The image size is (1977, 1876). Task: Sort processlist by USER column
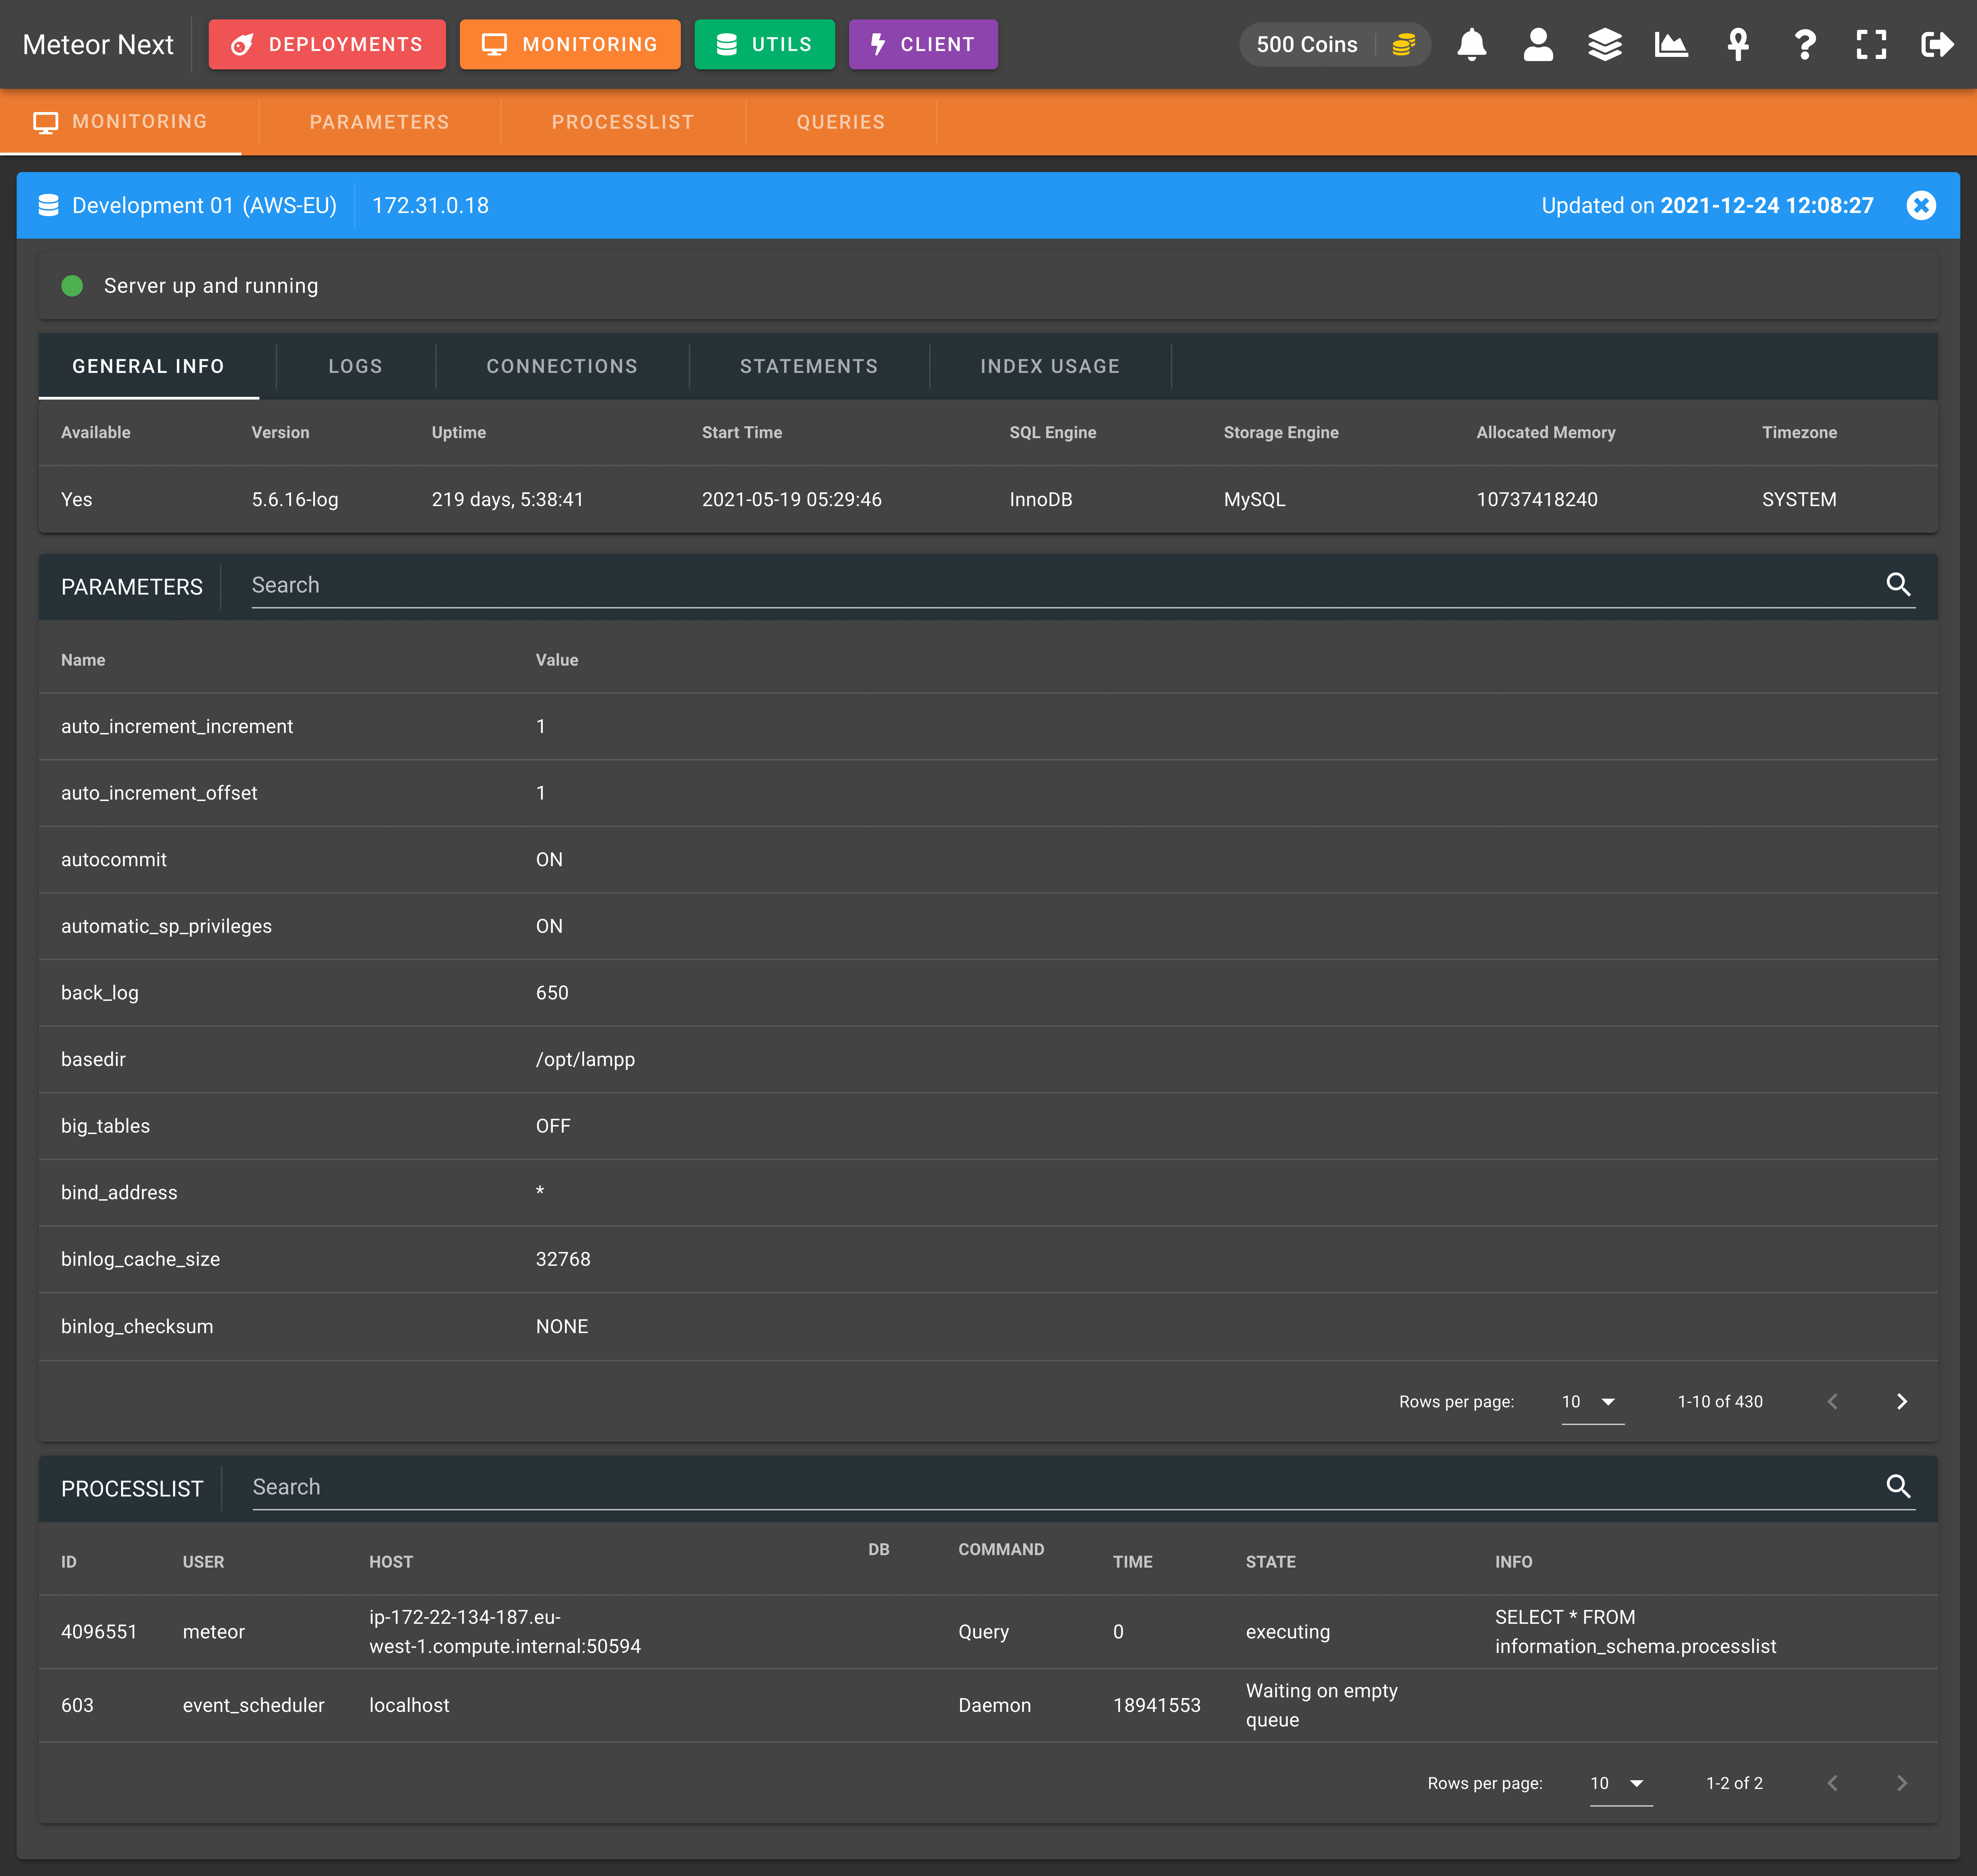click(x=203, y=1562)
